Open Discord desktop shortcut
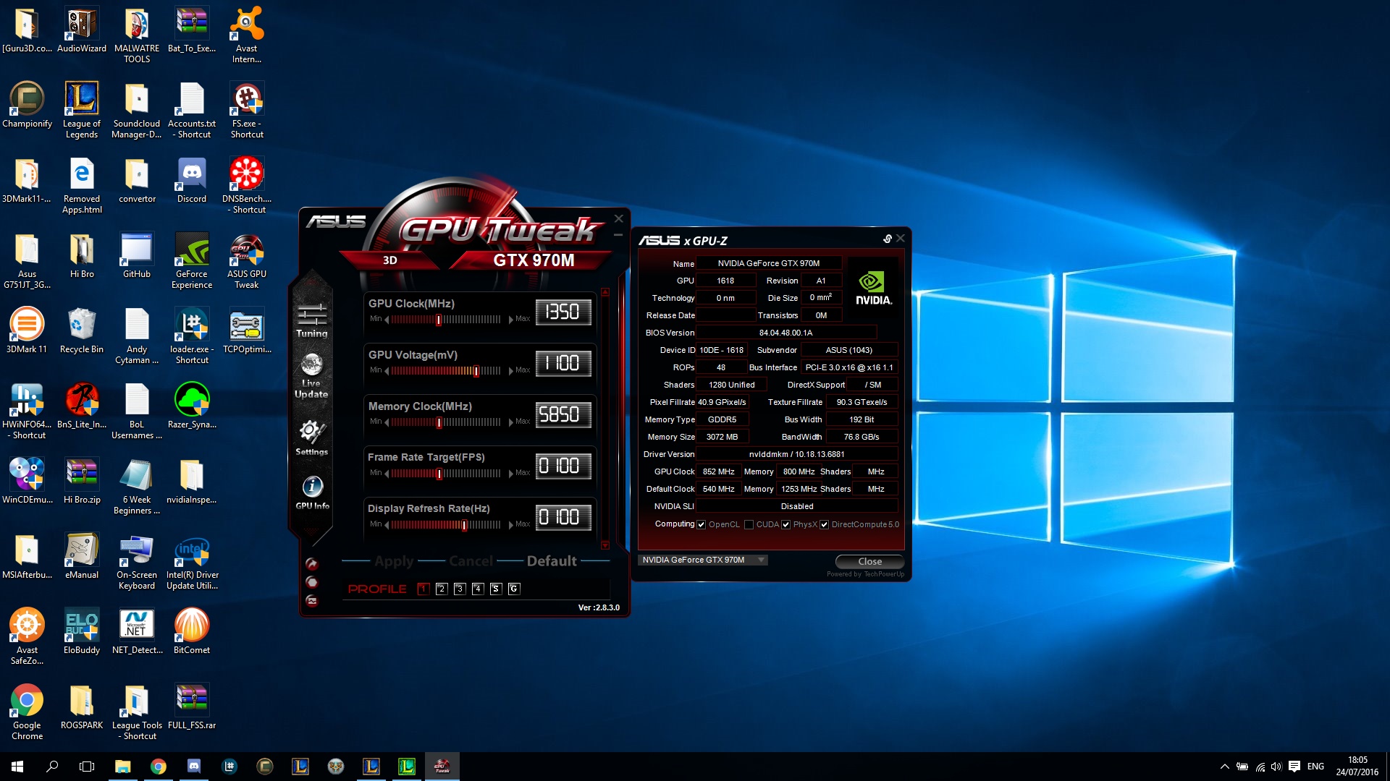1390x781 pixels. (192, 181)
